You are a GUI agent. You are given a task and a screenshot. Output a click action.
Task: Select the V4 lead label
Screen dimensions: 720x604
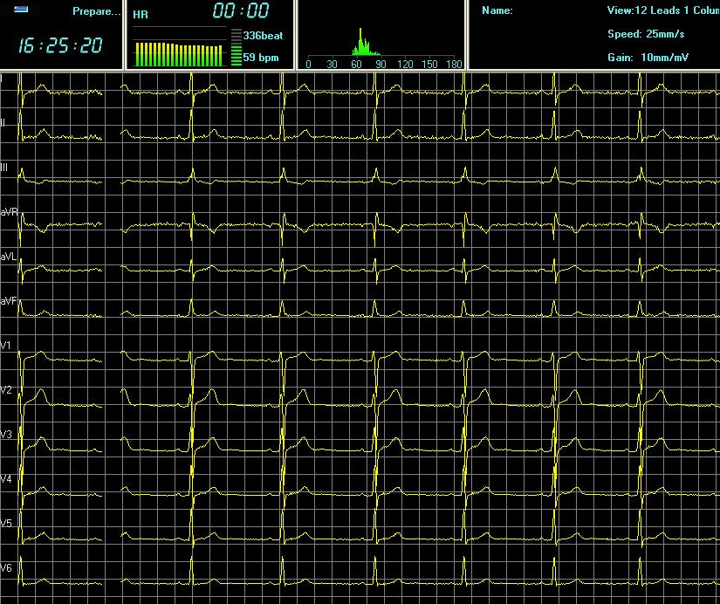6,479
